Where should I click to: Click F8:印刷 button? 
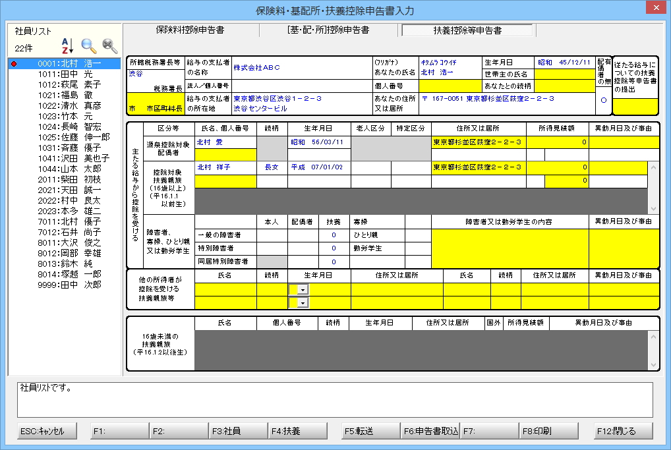(549, 431)
